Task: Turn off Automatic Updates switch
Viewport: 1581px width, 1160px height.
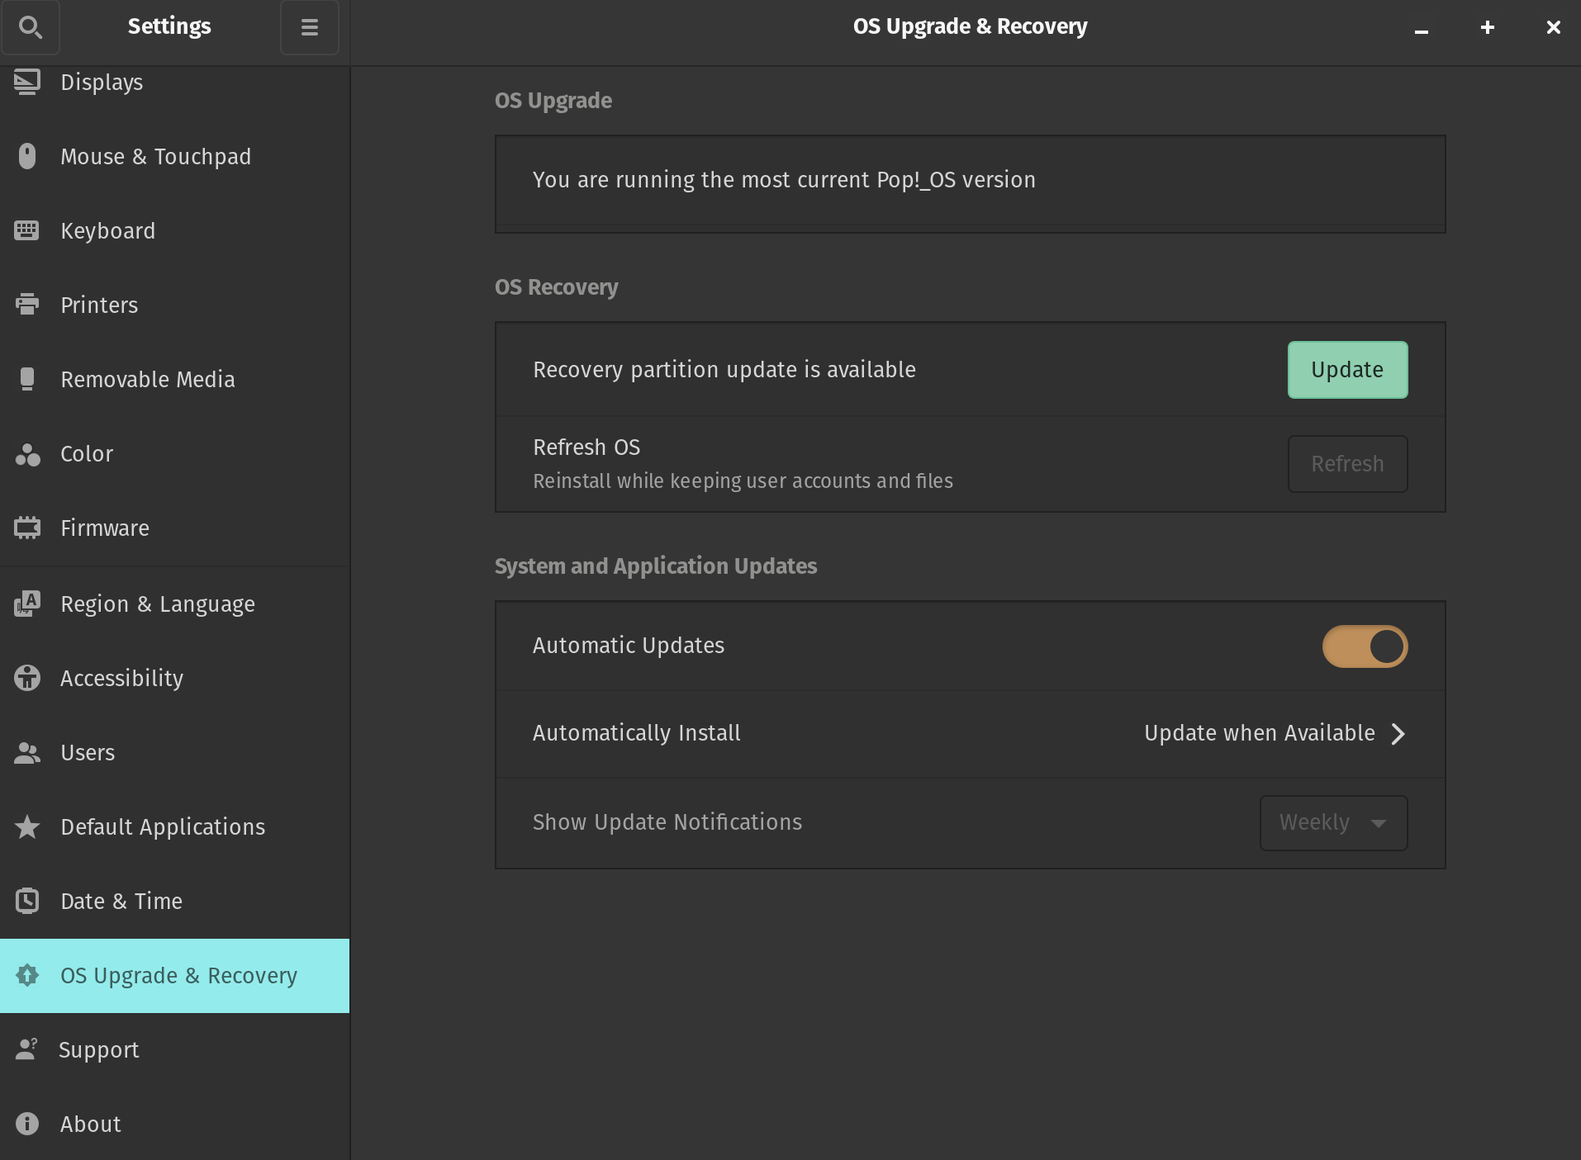Action: click(1365, 646)
